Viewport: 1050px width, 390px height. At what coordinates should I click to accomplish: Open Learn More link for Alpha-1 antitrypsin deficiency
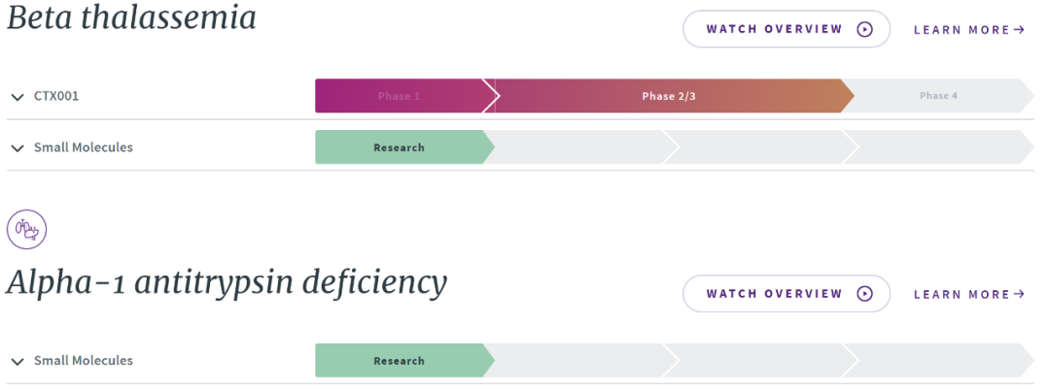(962, 295)
